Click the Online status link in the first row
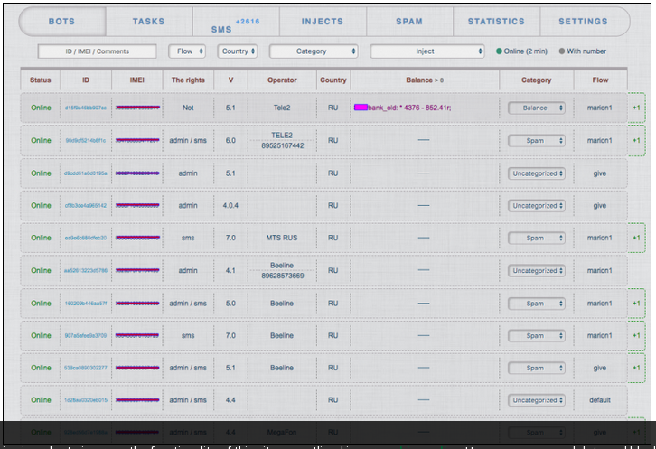 coord(41,108)
